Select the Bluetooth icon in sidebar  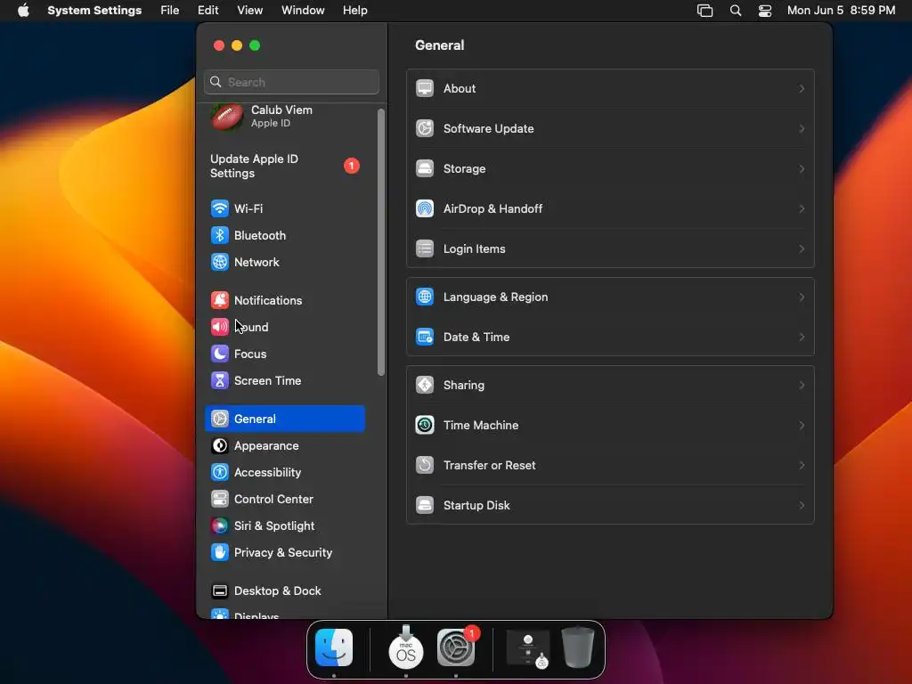tap(219, 235)
